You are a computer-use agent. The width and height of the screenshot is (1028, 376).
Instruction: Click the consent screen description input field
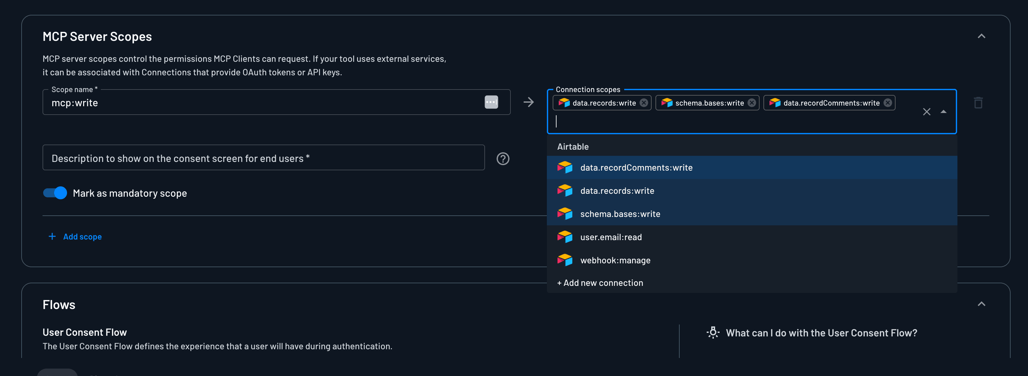tap(263, 158)
